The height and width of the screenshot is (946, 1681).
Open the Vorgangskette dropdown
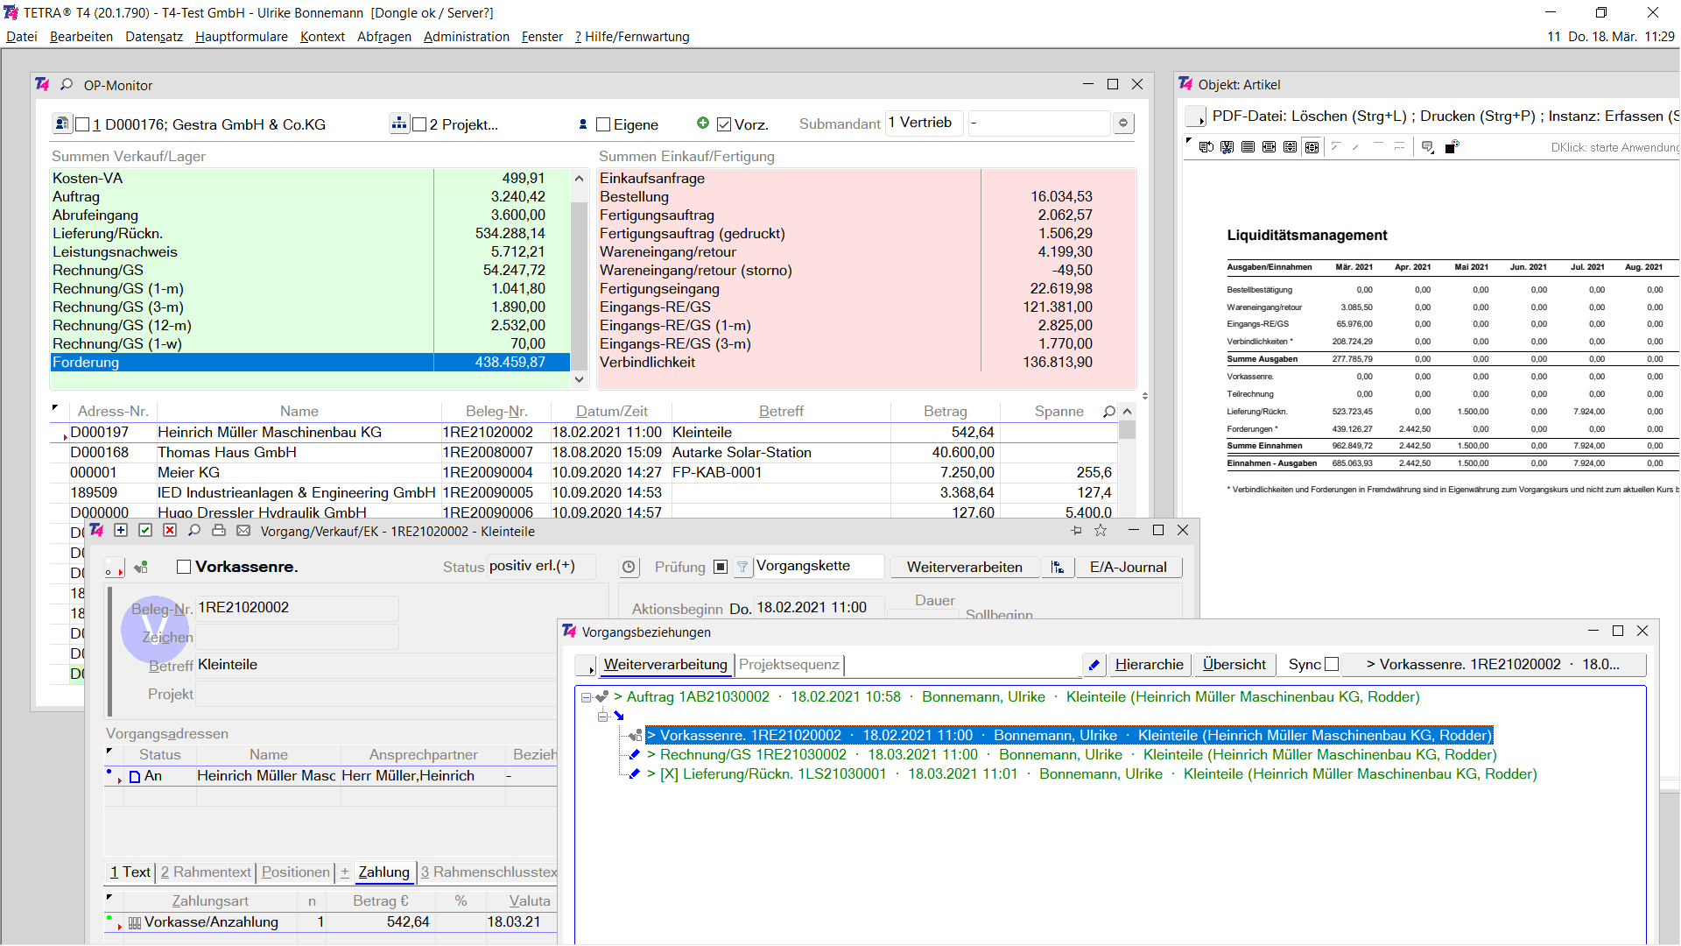point(819,566)
